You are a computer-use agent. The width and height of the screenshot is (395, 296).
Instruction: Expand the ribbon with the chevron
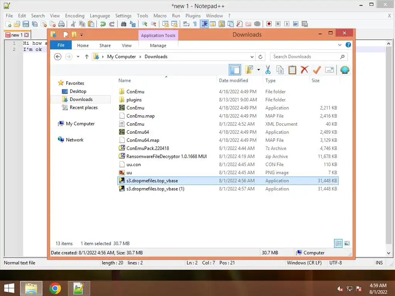point(339,45)
